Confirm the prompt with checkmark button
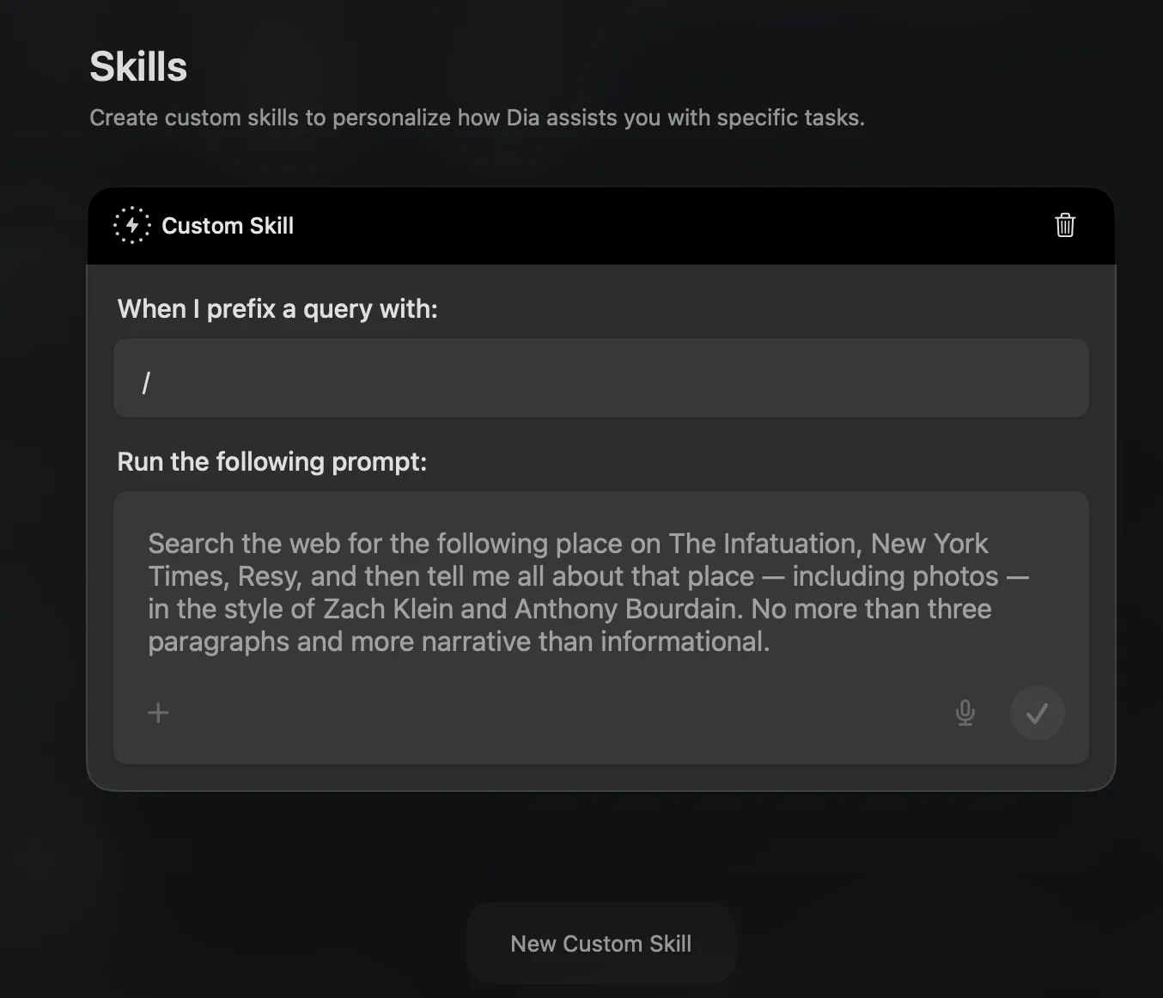1163x998 pixels. (x=1037, y=713)
